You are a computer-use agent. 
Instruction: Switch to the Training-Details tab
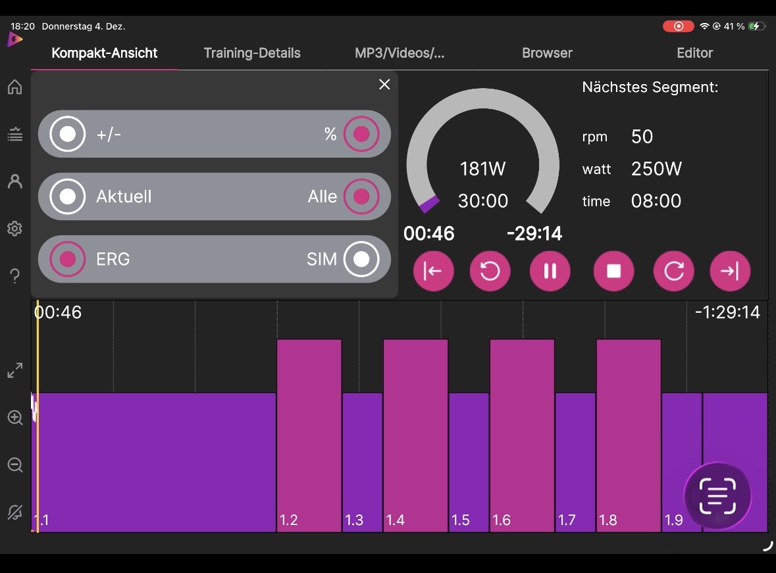tap(252, 53)
